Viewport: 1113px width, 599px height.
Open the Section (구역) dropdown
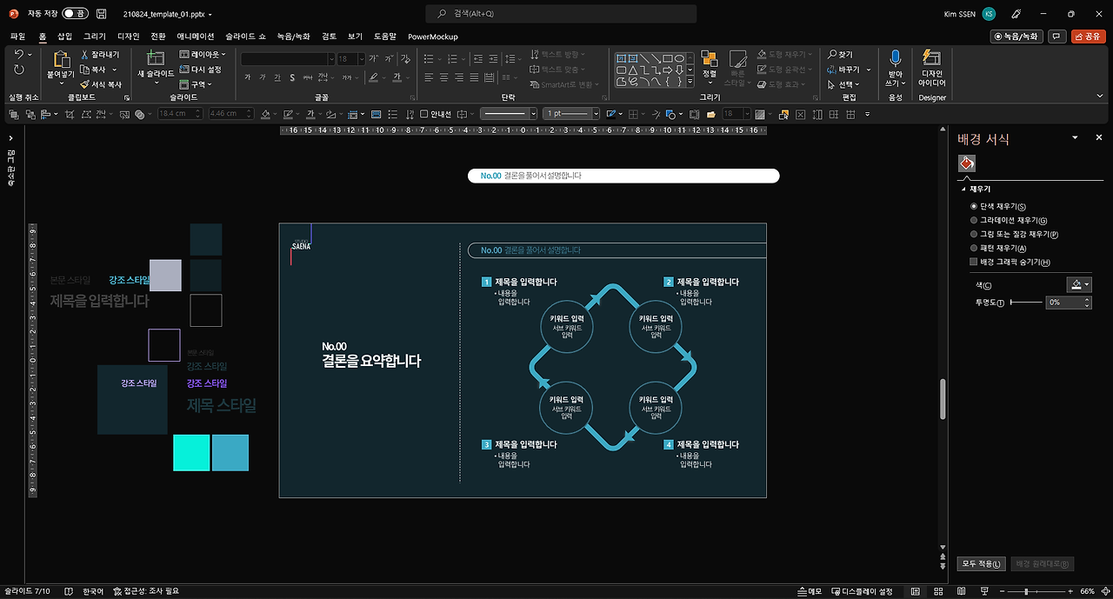click(196, 84)
